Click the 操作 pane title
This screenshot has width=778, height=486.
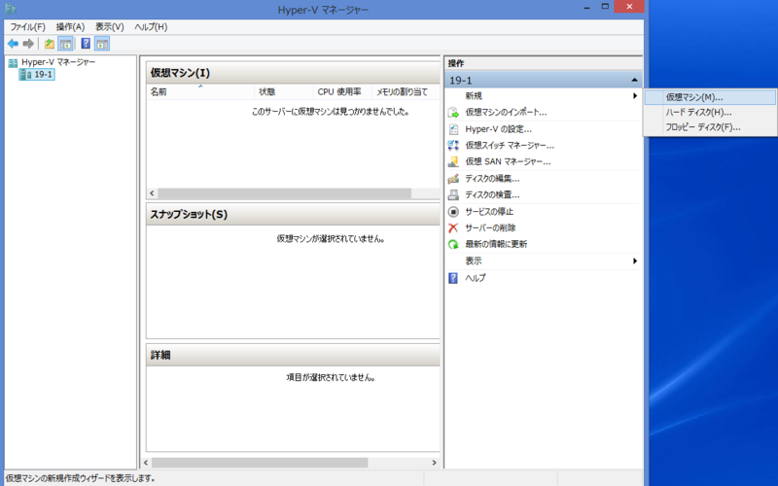(456, 63)
